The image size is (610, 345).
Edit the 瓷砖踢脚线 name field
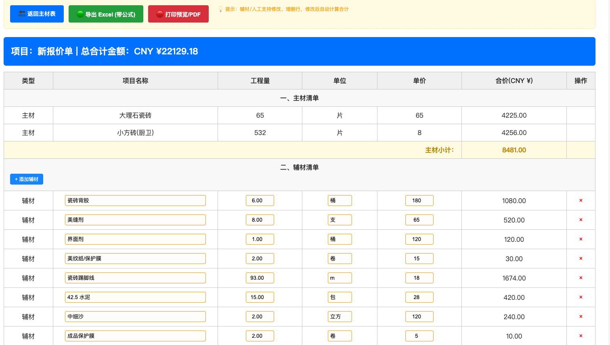tap(135, 278)
